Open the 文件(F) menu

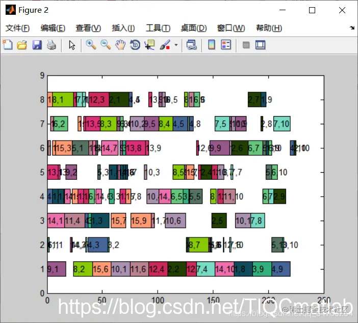tap(17, 28)
